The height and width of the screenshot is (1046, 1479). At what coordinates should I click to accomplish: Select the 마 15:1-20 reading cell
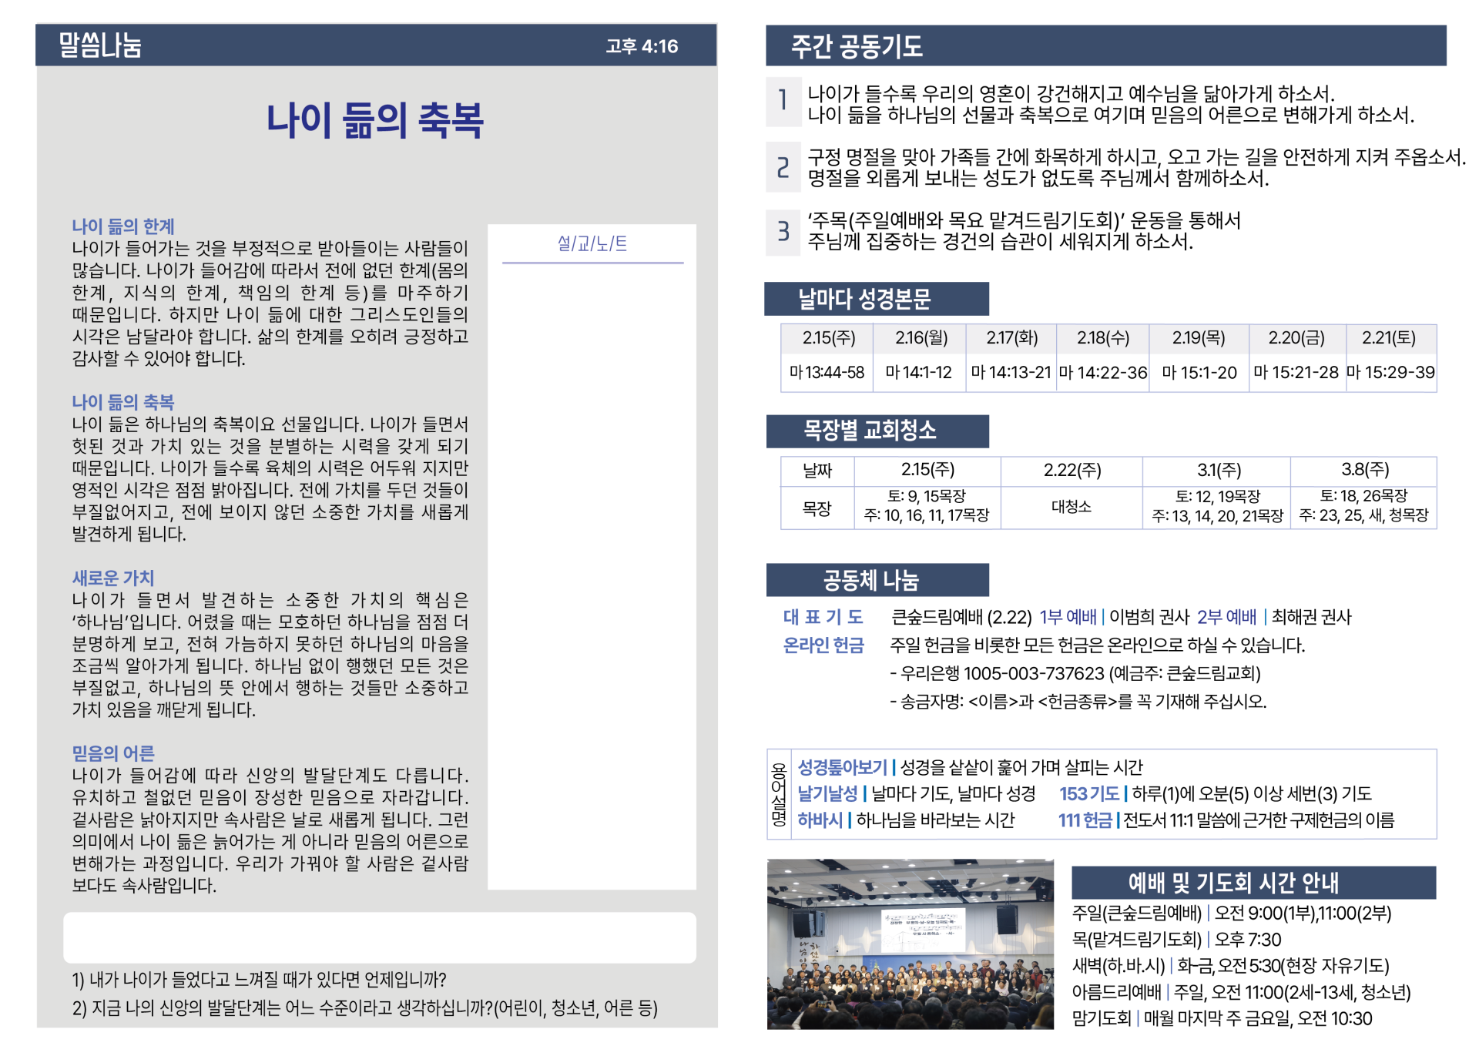[1199, 373]
